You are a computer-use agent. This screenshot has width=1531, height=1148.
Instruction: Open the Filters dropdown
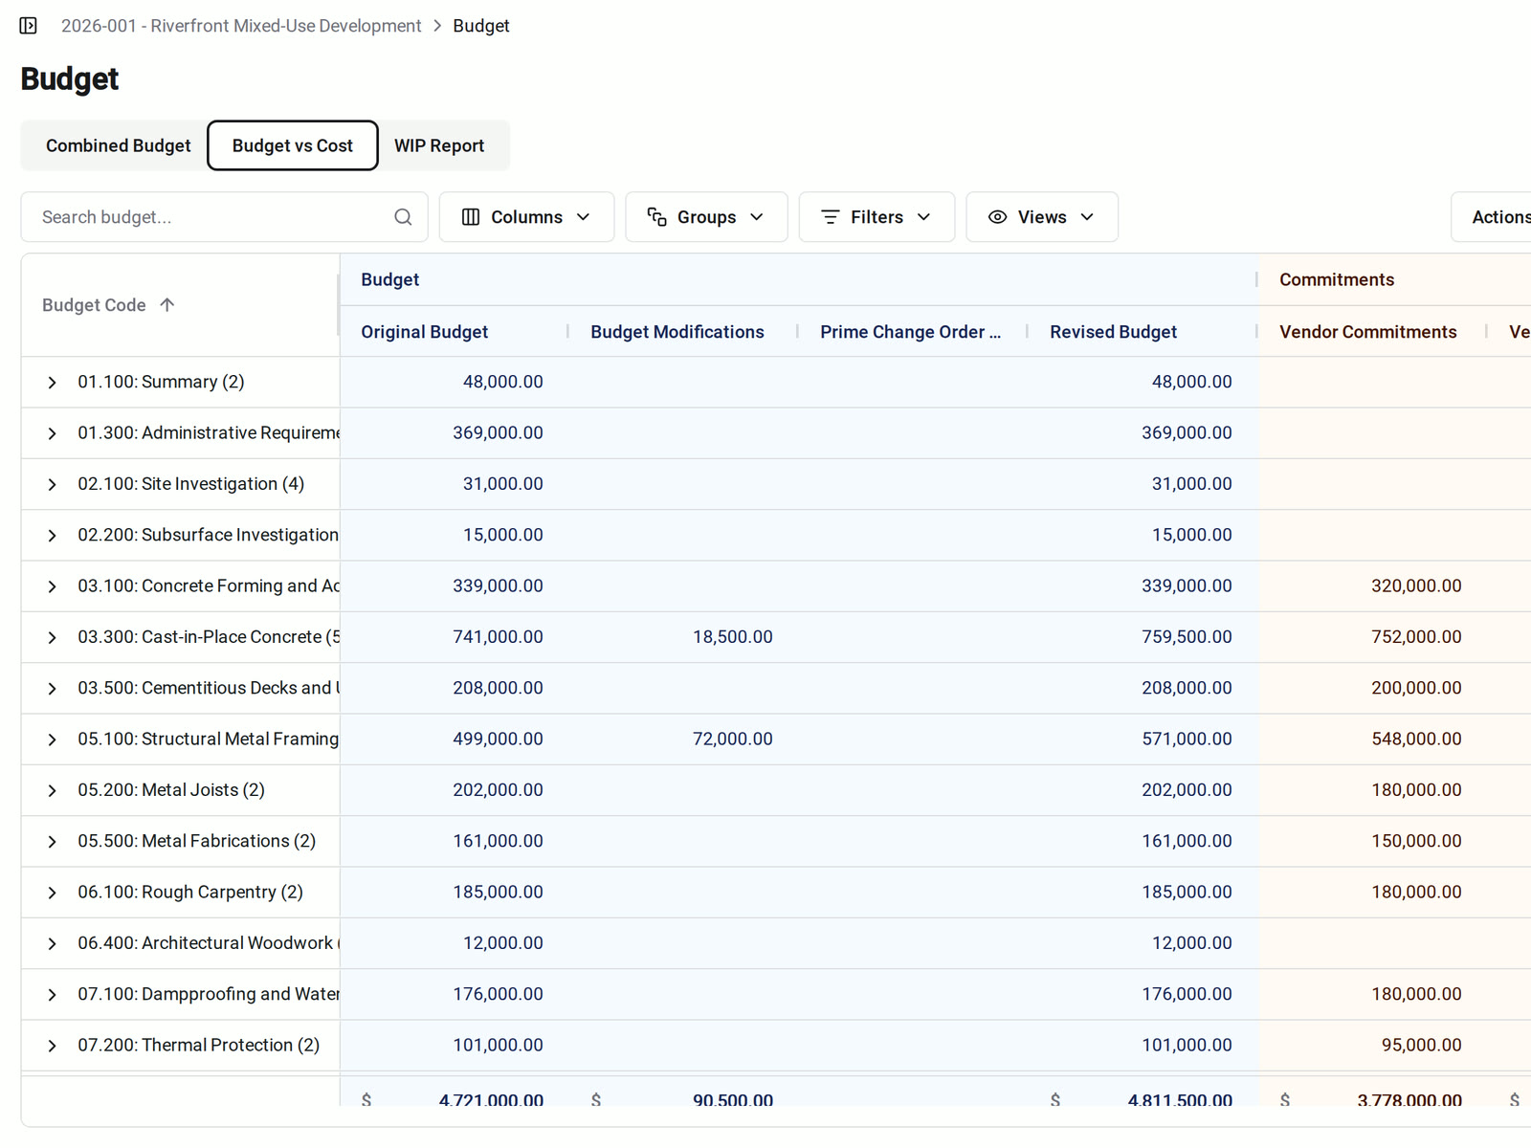(x=876, y=217)
